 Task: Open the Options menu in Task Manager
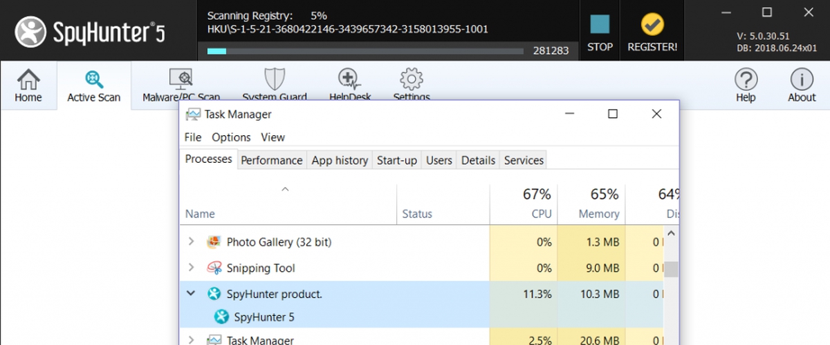pos(231,137)
